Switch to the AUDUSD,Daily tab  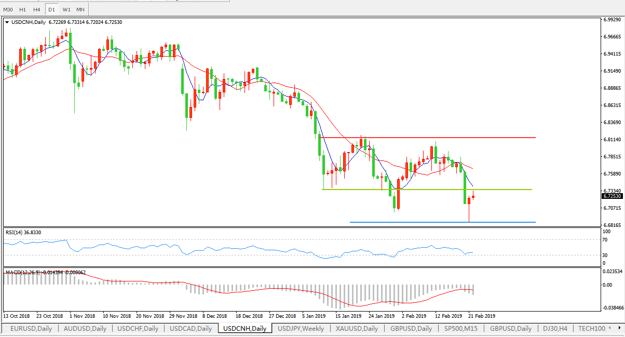[x=85, y=328]
